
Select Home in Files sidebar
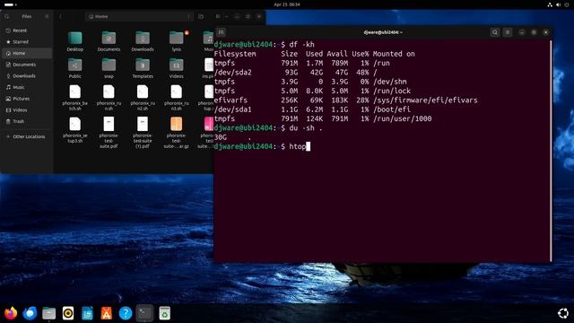(27, 53)
